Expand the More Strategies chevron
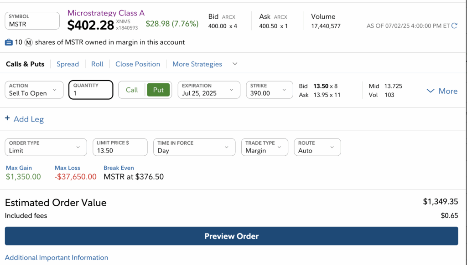Viewport: 467px width, 265px height. coord(235,64)
